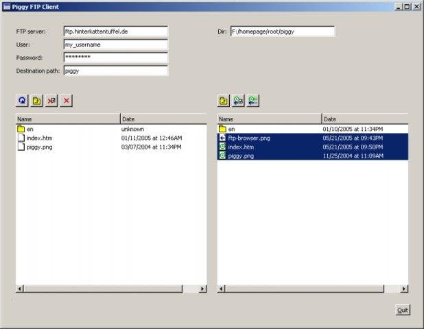This screenshot has height=329, width=424.
Task: Click the folder icon of local en
Action: pyautogui.click(x=222, y=129)
